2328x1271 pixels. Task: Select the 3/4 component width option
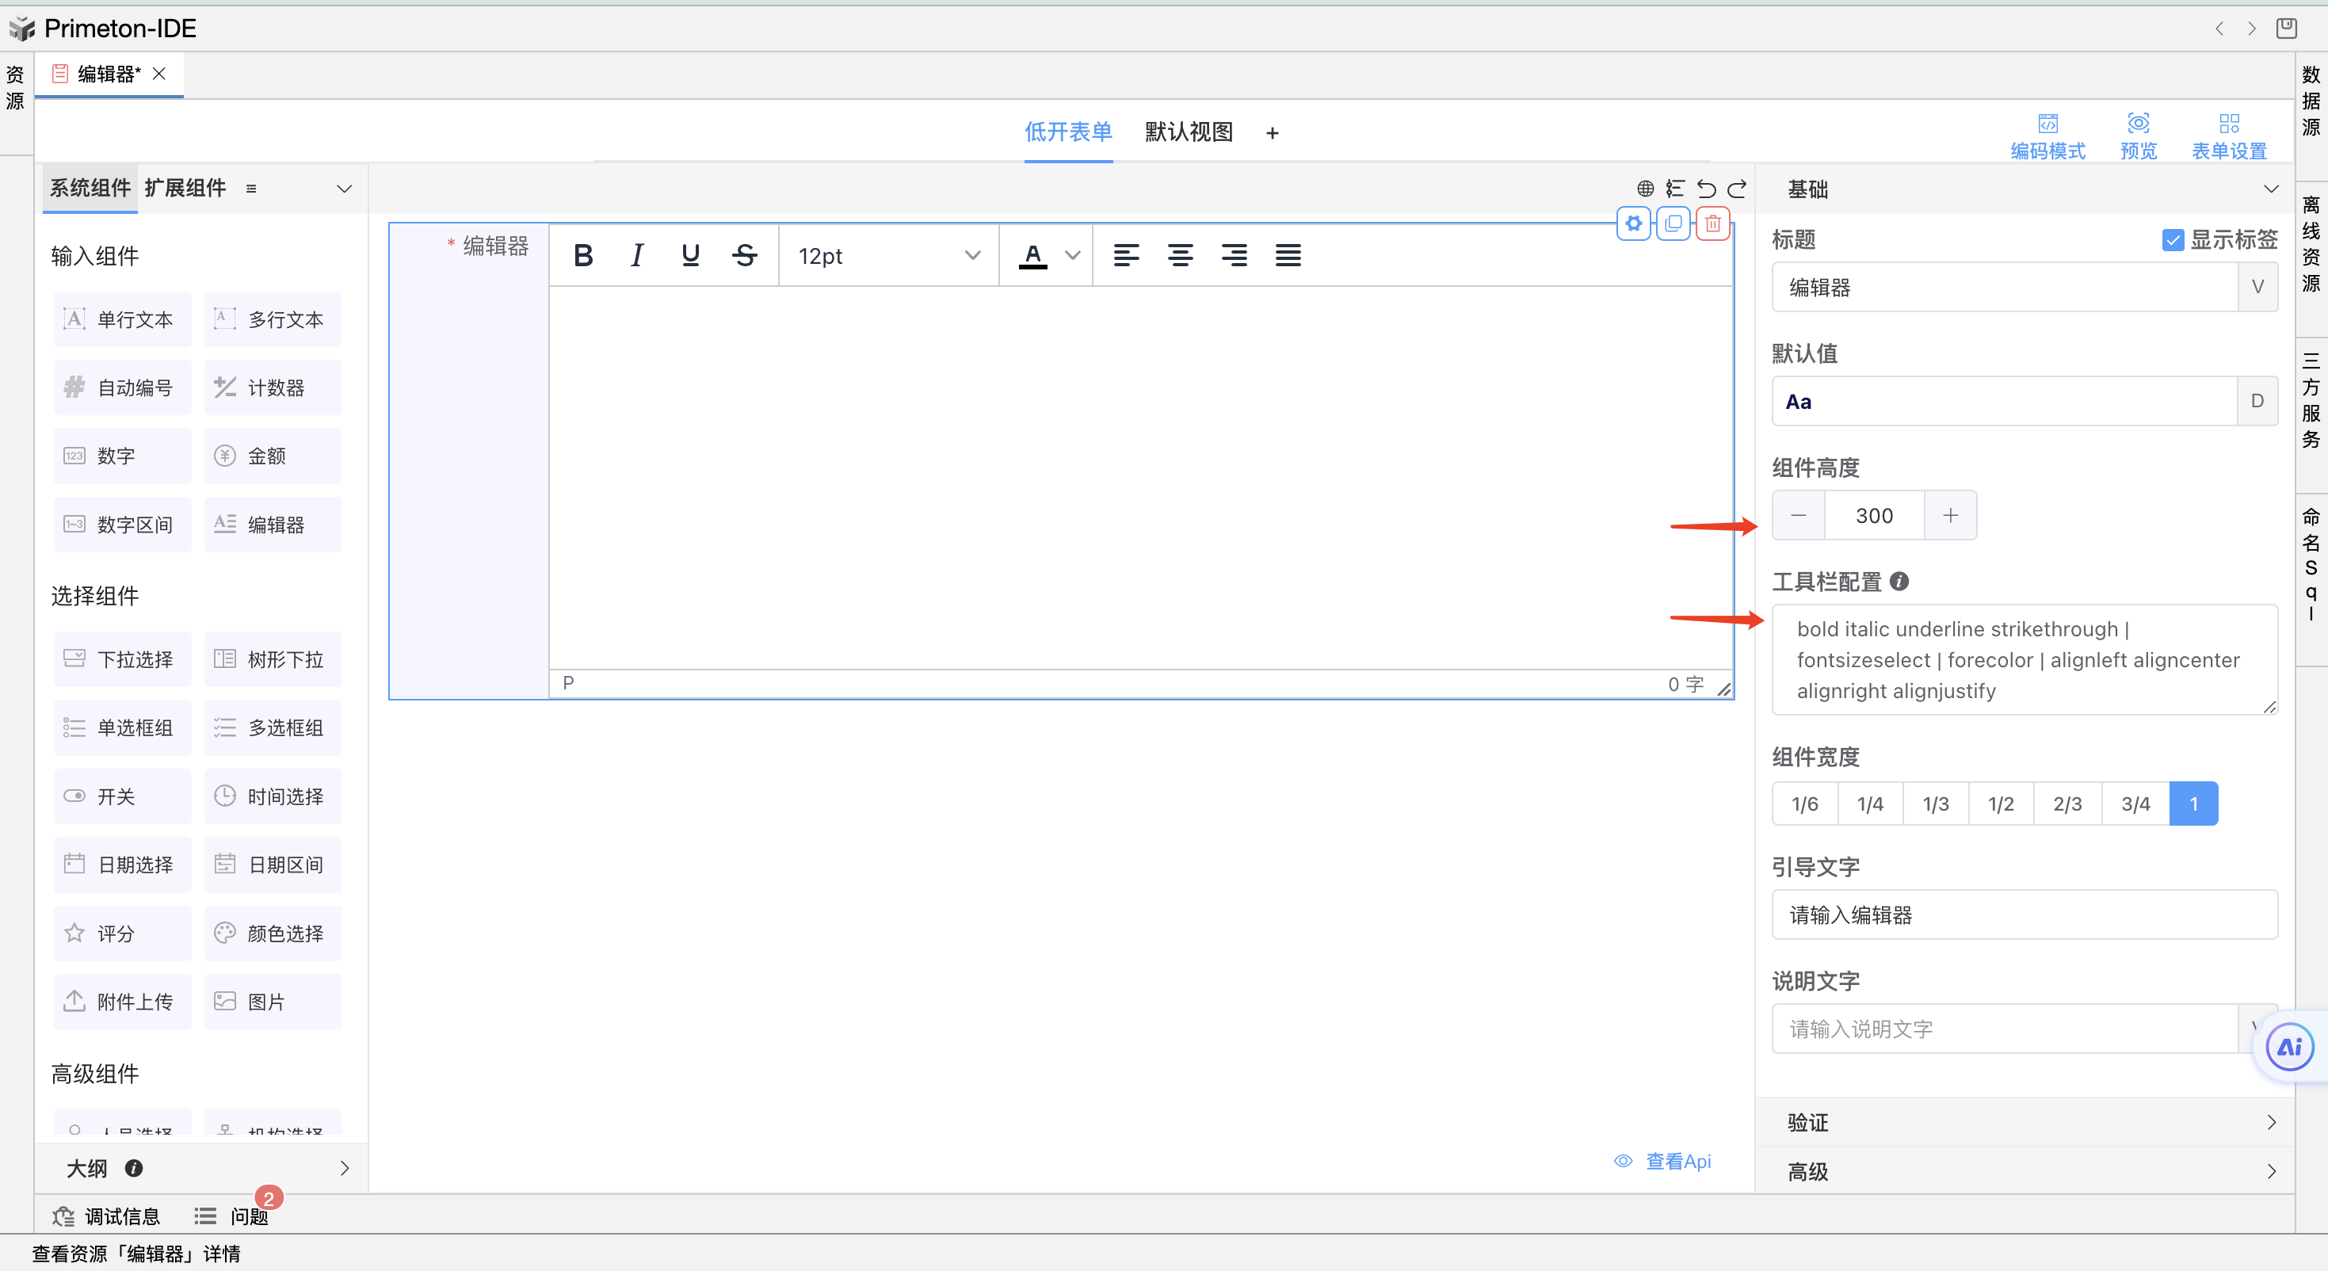coord(2135,803)
